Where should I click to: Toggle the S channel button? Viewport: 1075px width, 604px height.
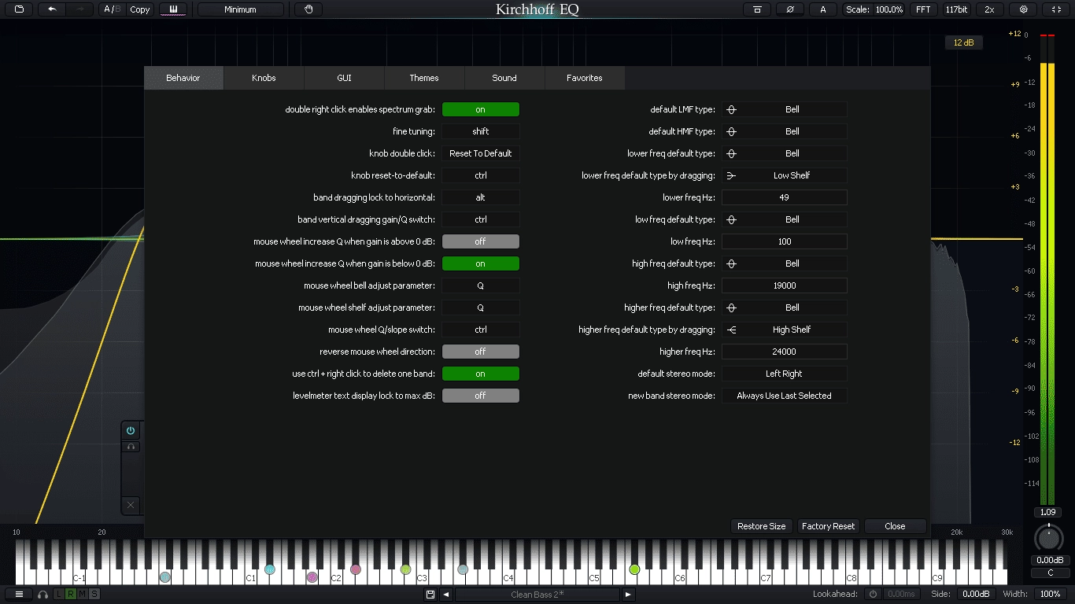(x=94, y=595)
